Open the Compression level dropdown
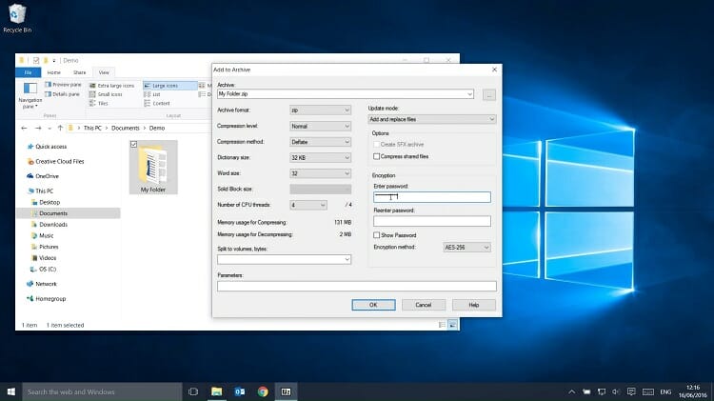The height and width of the screenshot is (401, 714). click(x=321, y=126)
